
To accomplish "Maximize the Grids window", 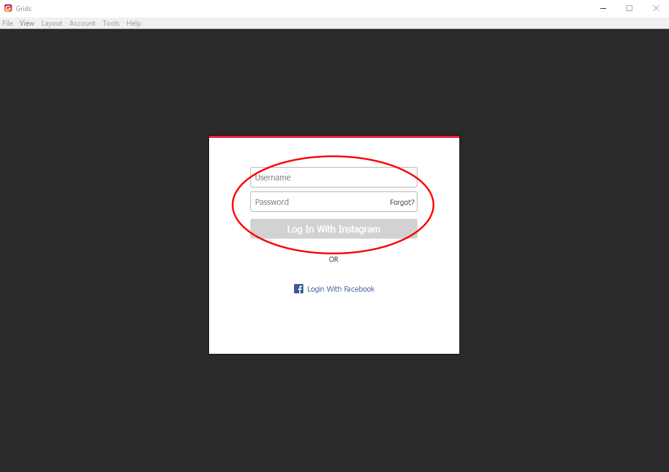I will click(629, 8).
